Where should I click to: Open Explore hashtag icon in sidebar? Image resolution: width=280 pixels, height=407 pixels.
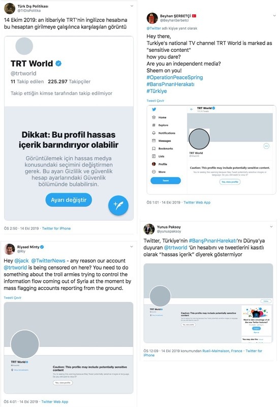[154, 125]
